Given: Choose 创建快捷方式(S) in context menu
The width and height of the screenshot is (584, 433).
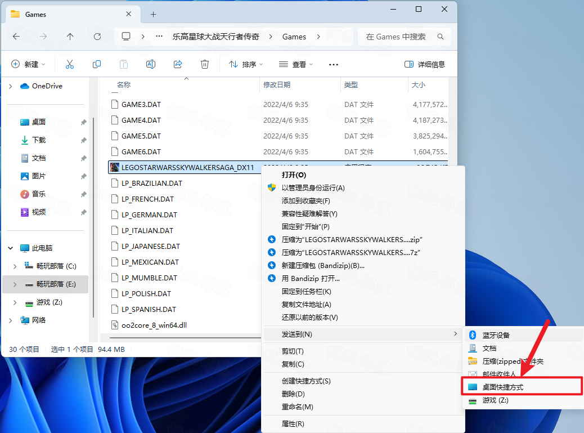Looking at the screenshot, I should pos(363,381).
